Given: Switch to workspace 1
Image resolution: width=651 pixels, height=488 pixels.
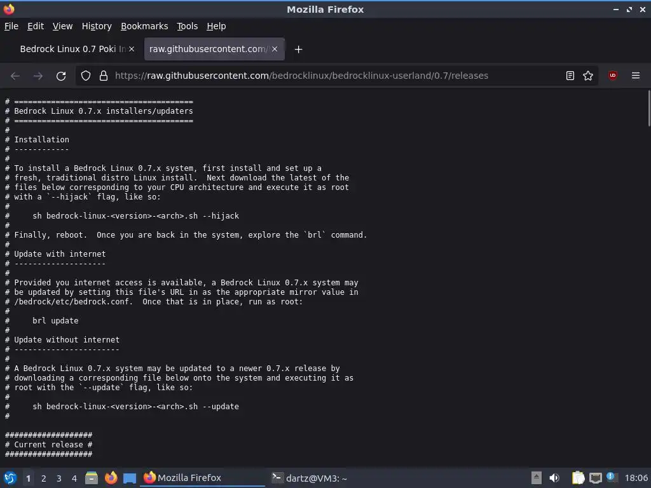Looking at the screenshot, I should click(28, 478).
